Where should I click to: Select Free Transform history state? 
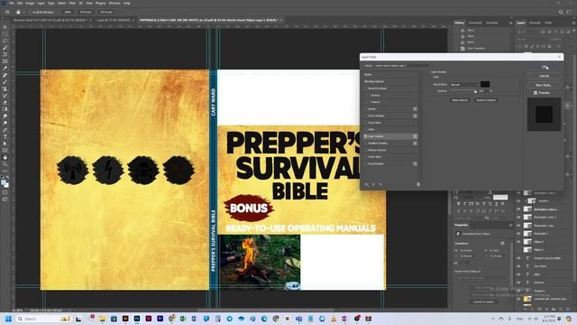476,48
